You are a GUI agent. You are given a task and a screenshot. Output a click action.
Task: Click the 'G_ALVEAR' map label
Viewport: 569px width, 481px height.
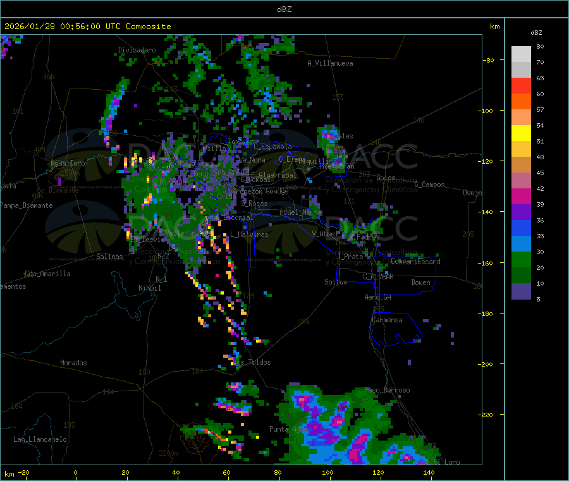click(378, 277)
